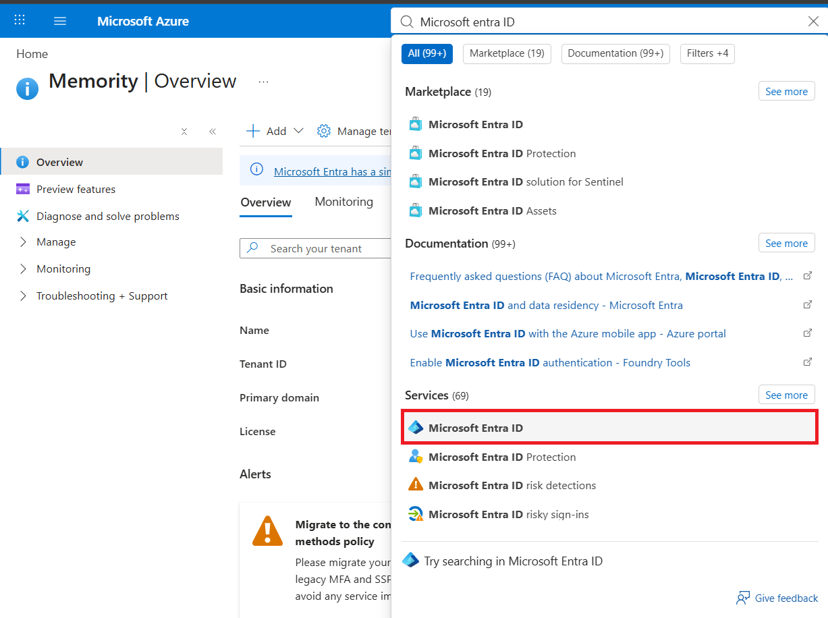
Task: Click the Memority tenant info icon
Action: pos(27,88)
